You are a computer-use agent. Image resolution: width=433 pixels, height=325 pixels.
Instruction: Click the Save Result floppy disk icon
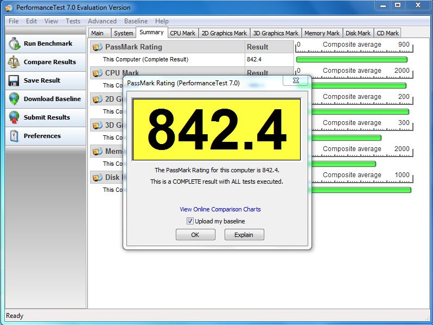(14, 81)
